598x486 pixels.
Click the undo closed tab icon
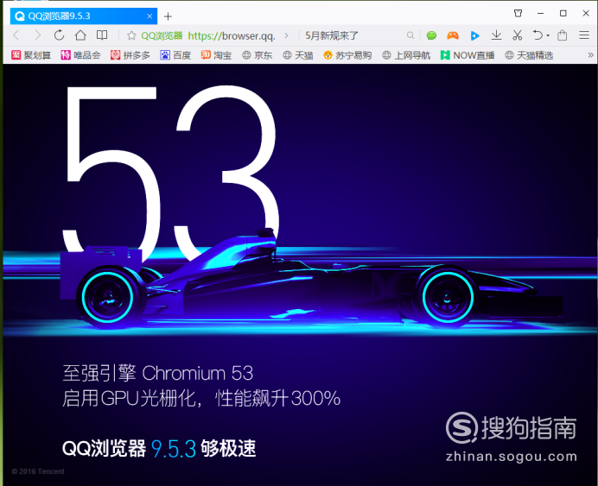(x=538, y=35)
